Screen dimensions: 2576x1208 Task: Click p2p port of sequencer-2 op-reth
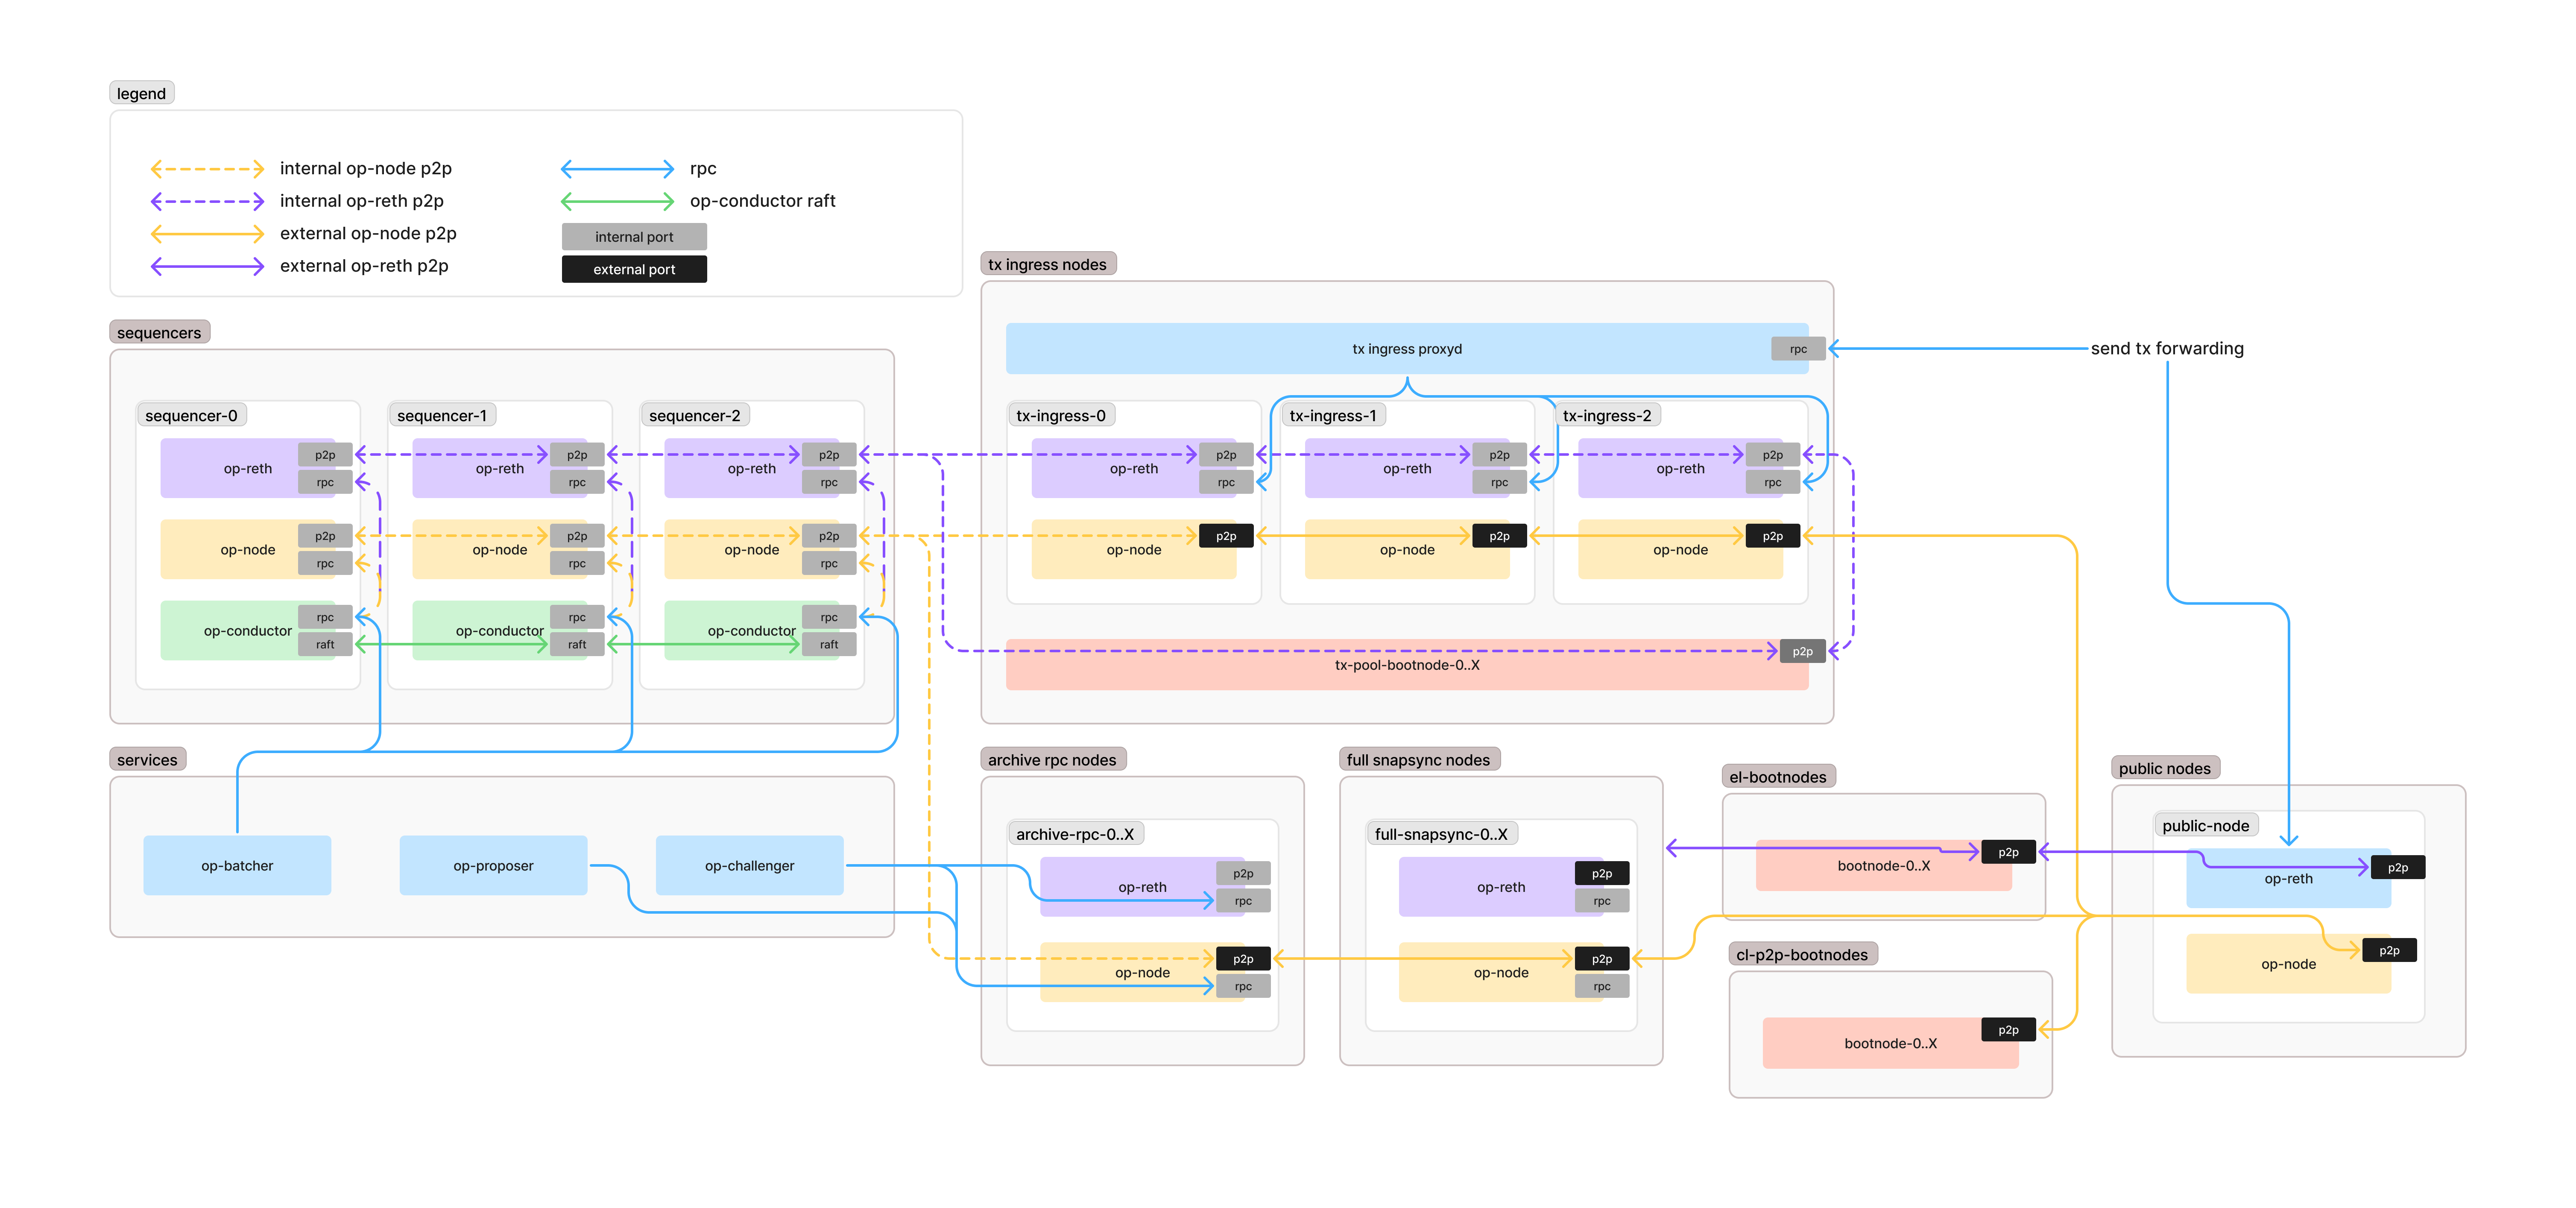point(829,455)
